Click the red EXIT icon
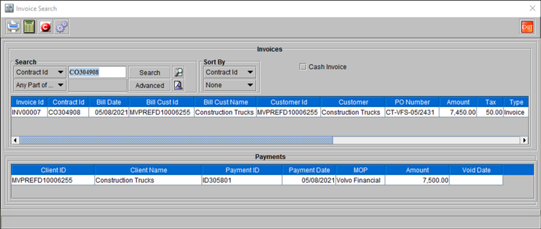541x229 pixels. tap(527, 27)
